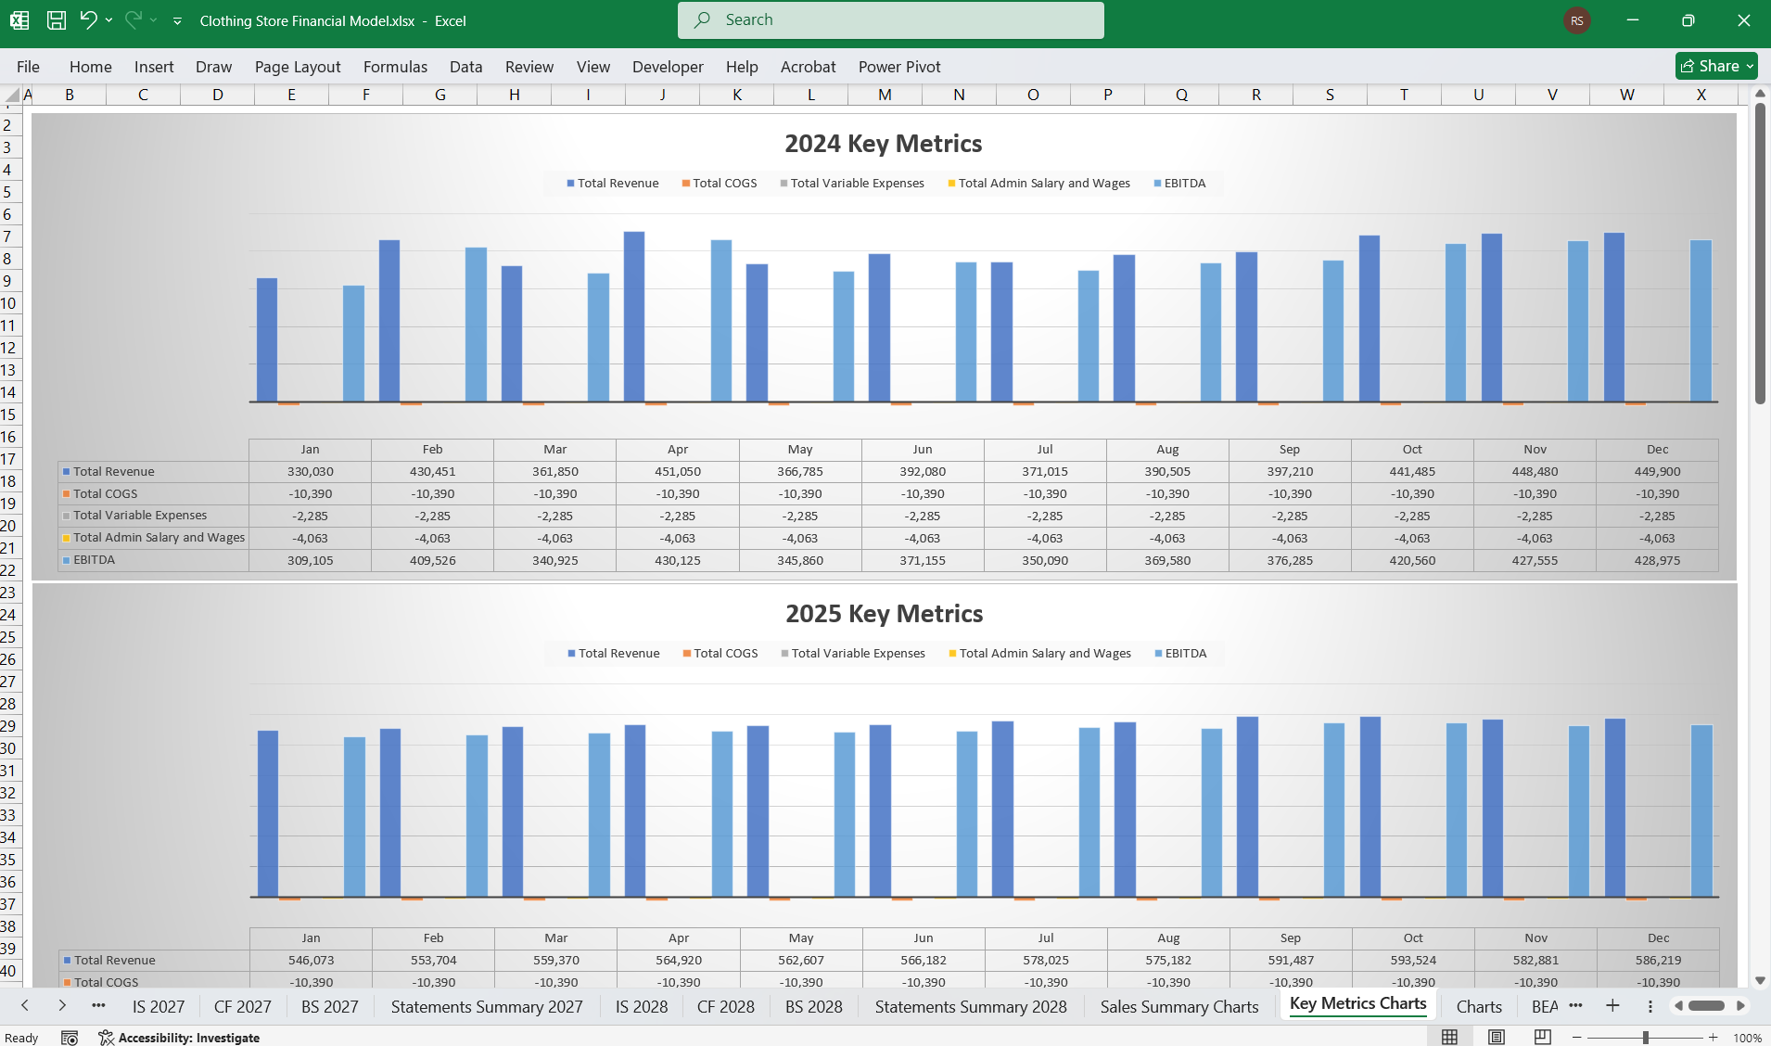Click the previous sheet navigation arrow
1771x1046 pixels.
pyautogui.click(x=25, y=1006)
